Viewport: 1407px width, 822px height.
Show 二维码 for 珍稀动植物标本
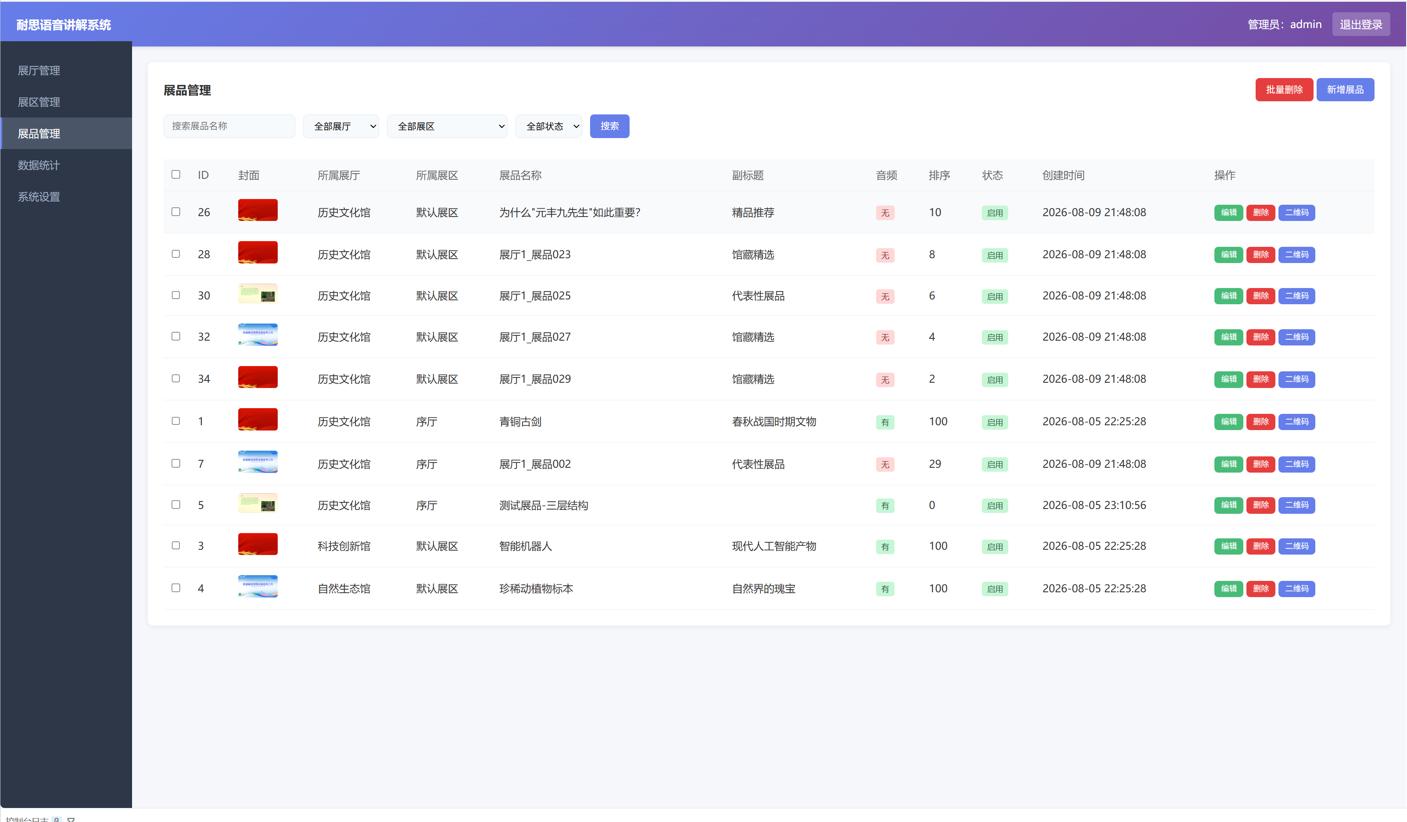click(1296, 589)
